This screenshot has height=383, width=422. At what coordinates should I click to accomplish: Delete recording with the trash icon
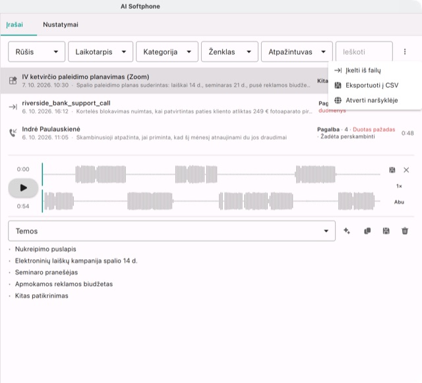point(405,231)
